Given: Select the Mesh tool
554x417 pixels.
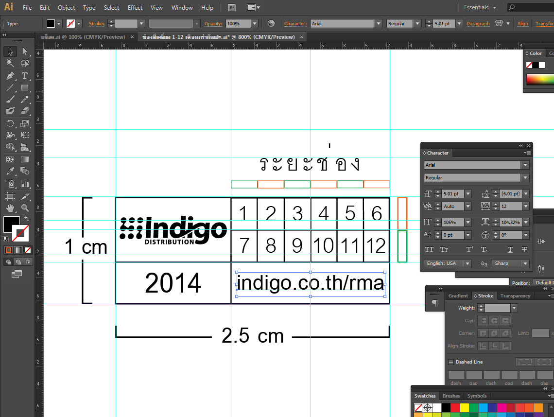Looking at the screenshot, I should coord(10,159).
